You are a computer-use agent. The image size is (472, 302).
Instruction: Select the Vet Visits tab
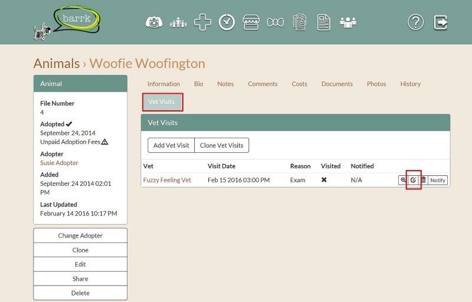[162, 101]
